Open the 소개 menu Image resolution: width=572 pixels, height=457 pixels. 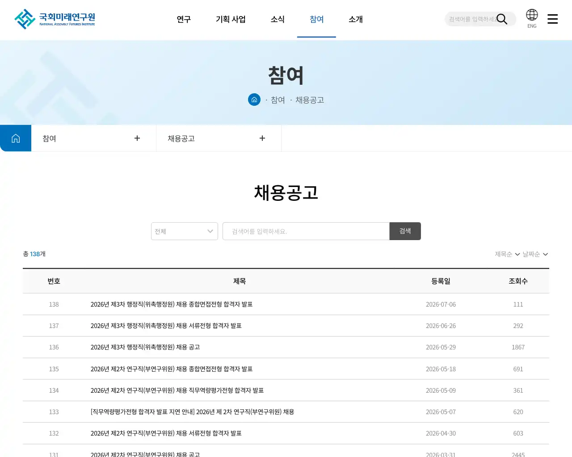356,19
